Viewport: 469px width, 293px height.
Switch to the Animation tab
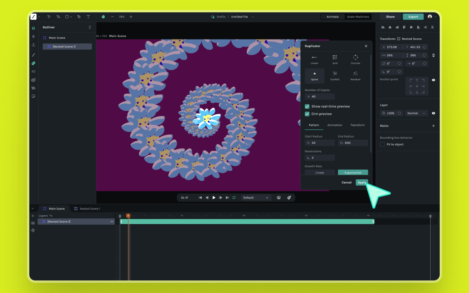[335, 125]
